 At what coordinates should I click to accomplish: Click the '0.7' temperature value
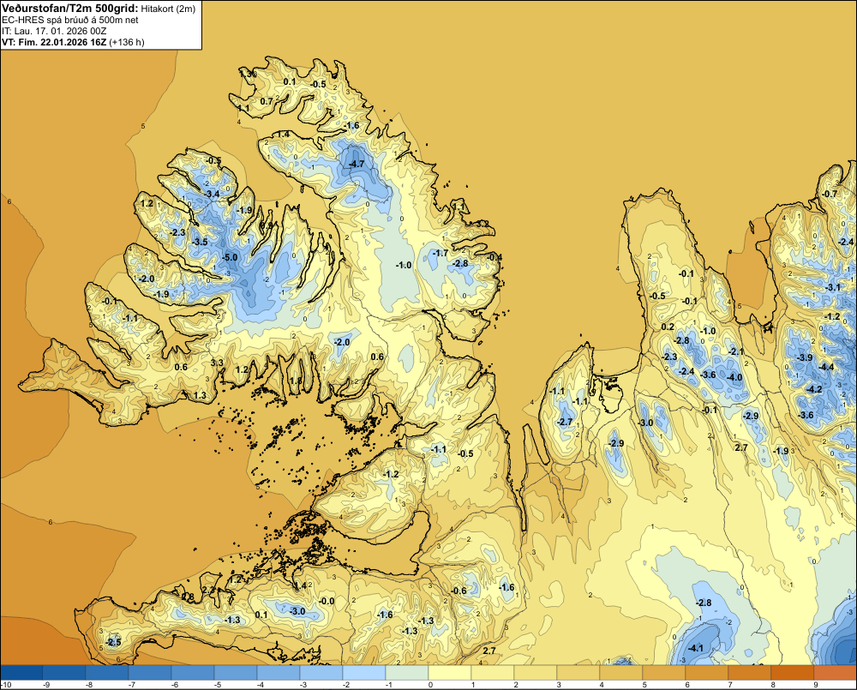[x=267, y=101]
